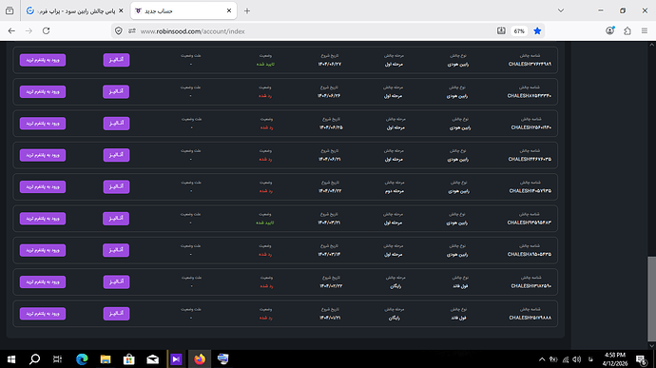Open a new browser tab
The height and width of the screenshot is (368, 656).
(x=247, y=10)
